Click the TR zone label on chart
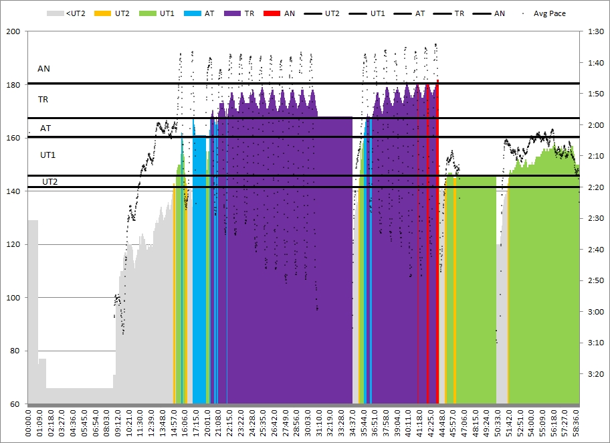 pyautogui.click(x=43, y=100)
